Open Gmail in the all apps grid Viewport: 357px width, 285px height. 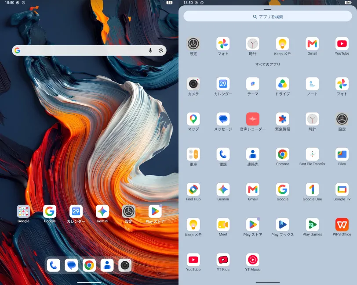tap(253, 189)
